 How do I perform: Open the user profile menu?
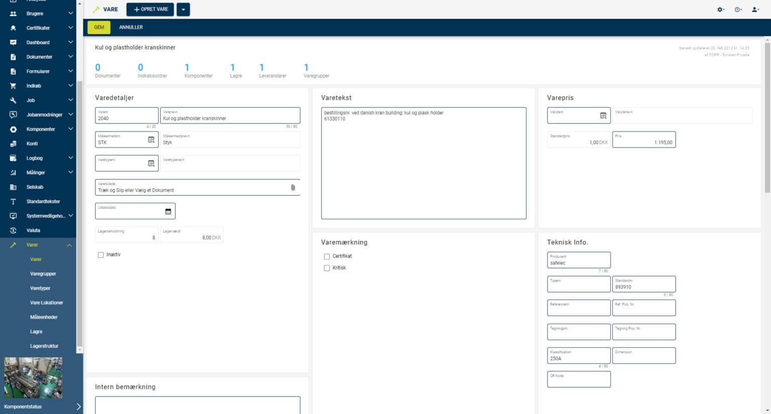click(755, 10)
